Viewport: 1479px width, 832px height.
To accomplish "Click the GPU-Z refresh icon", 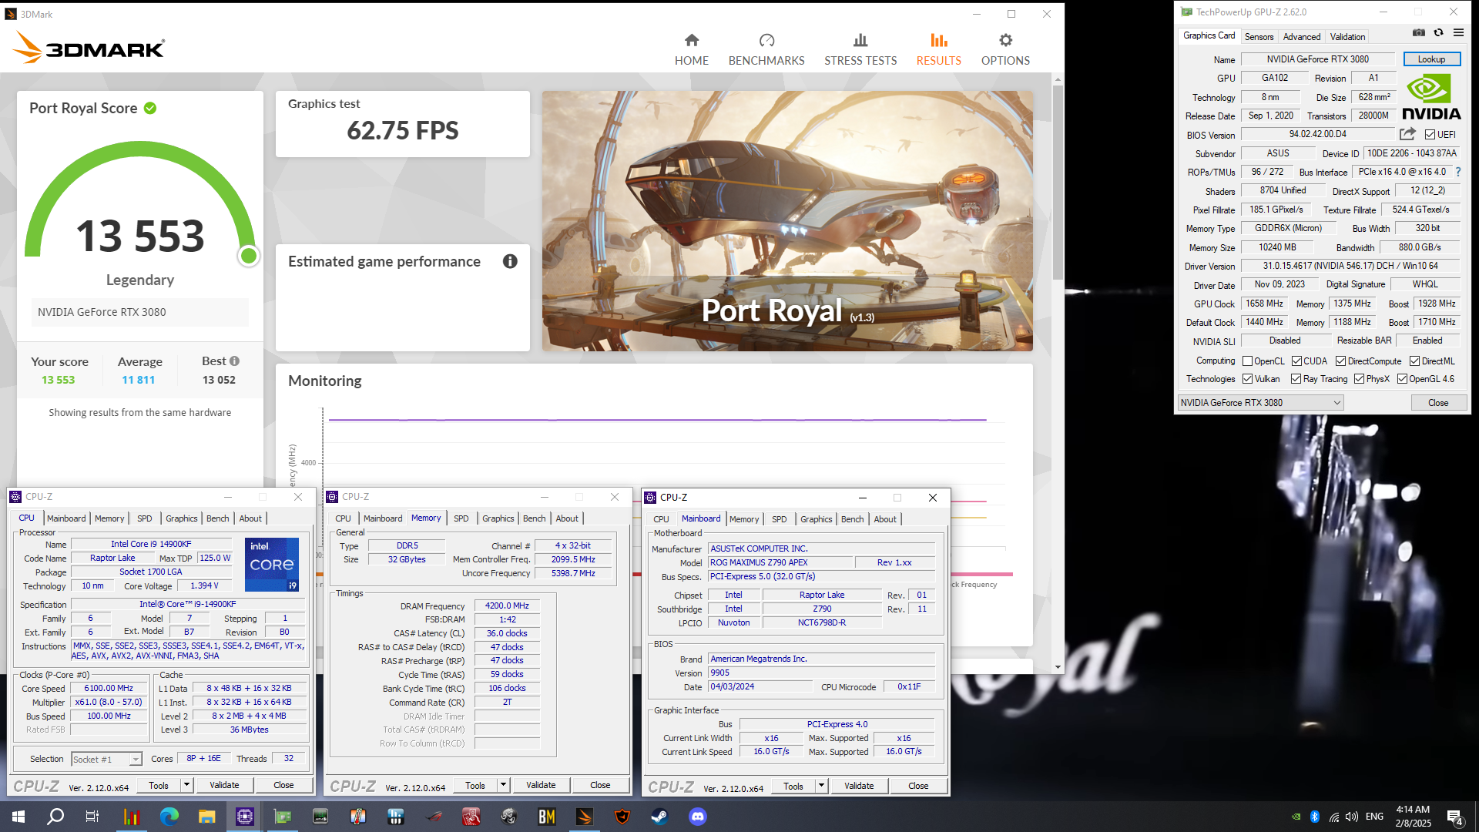I will (1438, 32).
